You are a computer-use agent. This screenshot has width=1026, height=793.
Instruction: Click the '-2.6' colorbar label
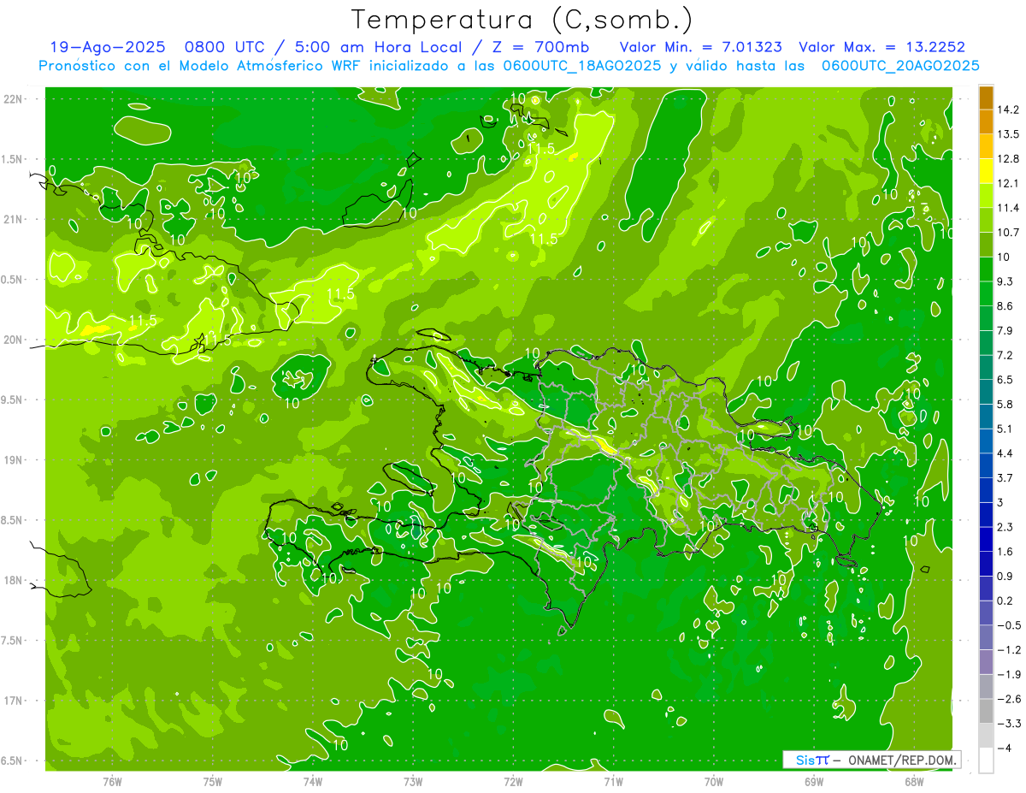[1009, 699]
